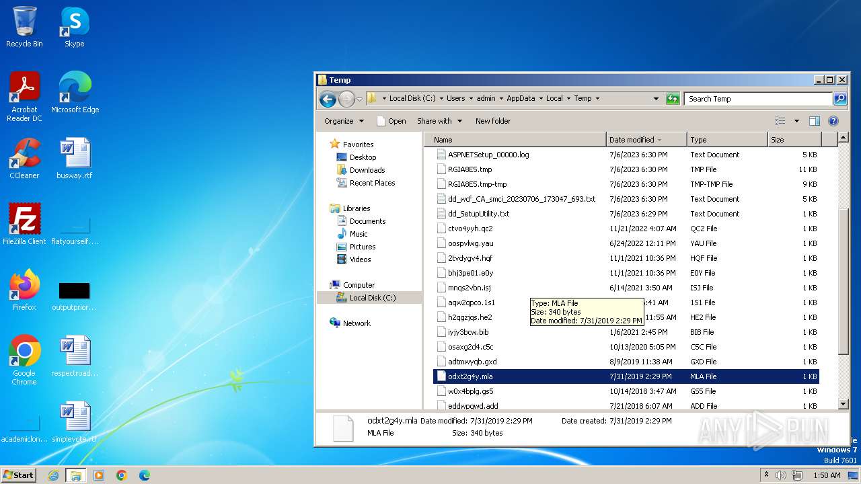Click the New folder button
The height and width of the screenshot is (484, 861).
click(x=493, y=121)
